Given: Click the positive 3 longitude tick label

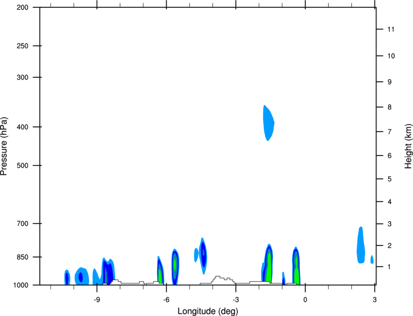Looking at the screenshot, I should 375,300.
